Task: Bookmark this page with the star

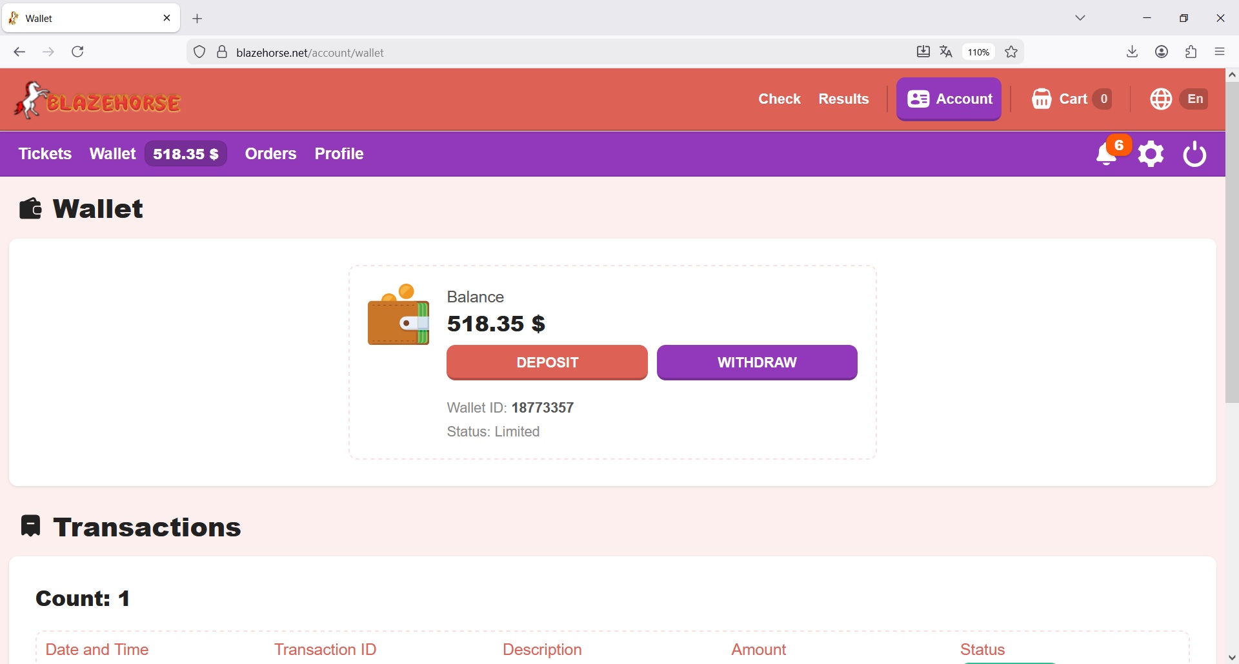Action: point(1012,52)
